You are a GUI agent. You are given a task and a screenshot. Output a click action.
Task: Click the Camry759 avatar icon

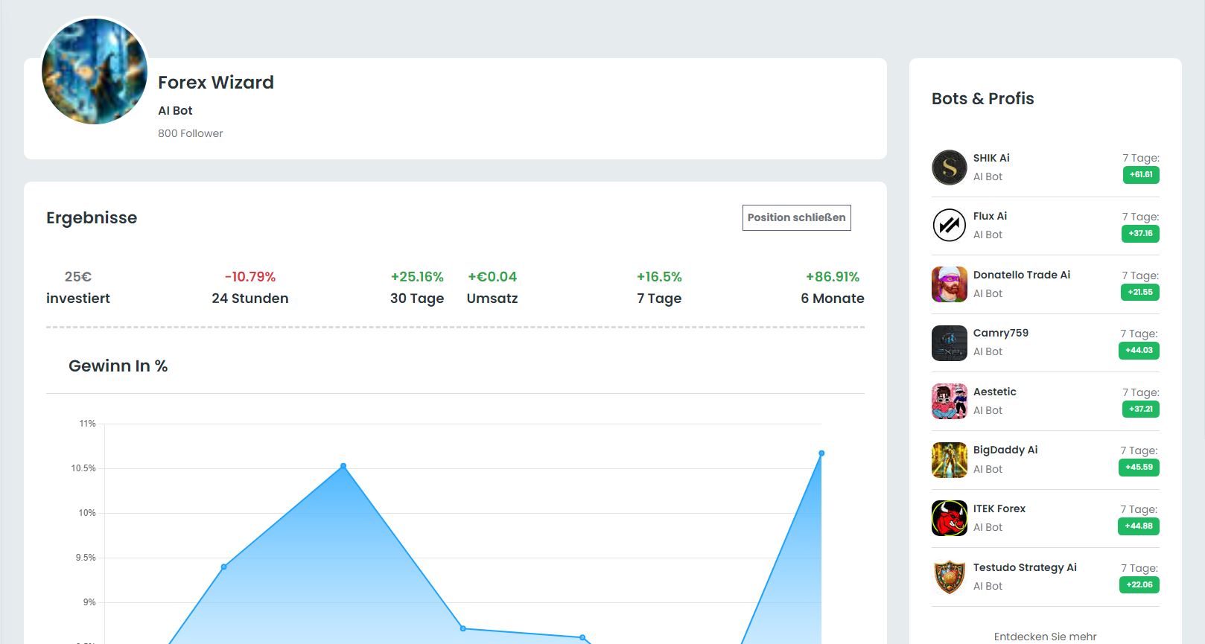[x=950, y=342]
